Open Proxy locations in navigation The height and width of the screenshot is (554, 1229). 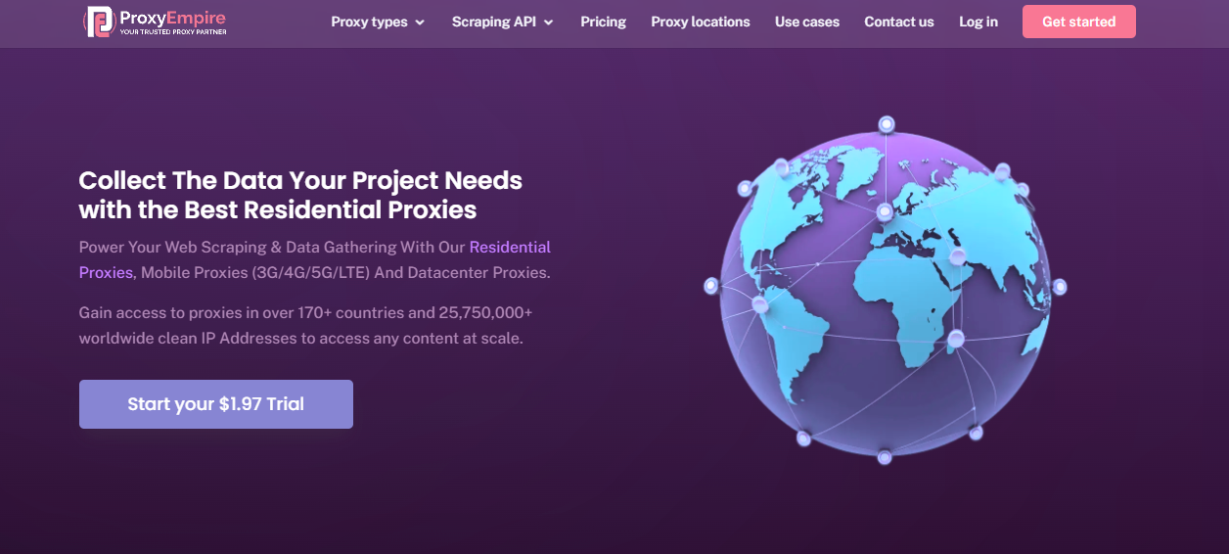pos(701,22)
